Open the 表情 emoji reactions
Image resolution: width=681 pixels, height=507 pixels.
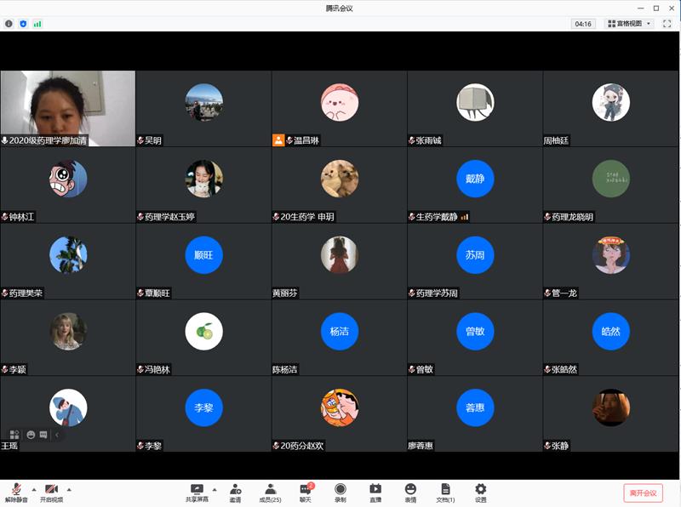pyautogui.click(x=410, y=492)
